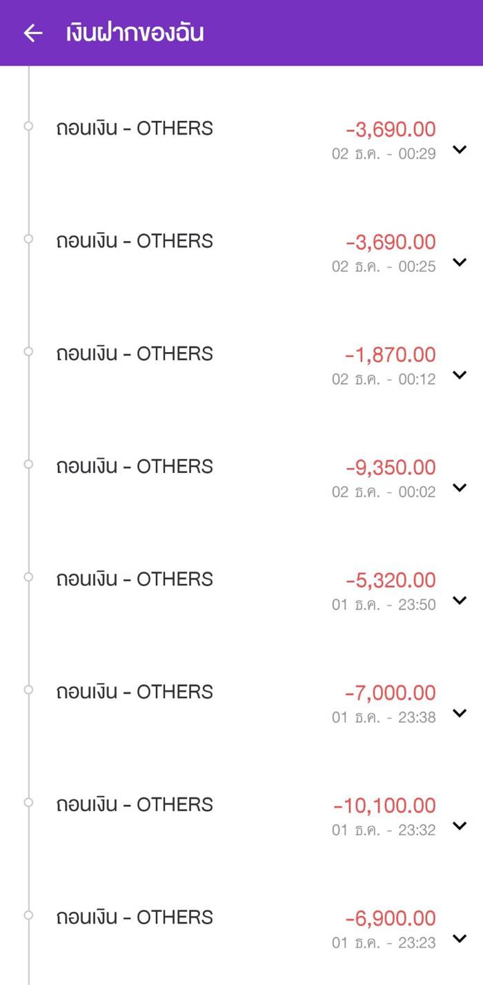Viewport: 483px width, 985px height.
Task: Expand the -7,000.00 transaction chevron
Action: tap(460, 713)
